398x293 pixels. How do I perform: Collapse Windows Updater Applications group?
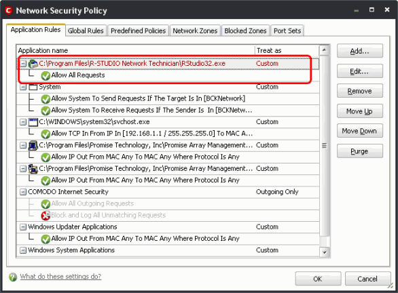pos(23,227)
